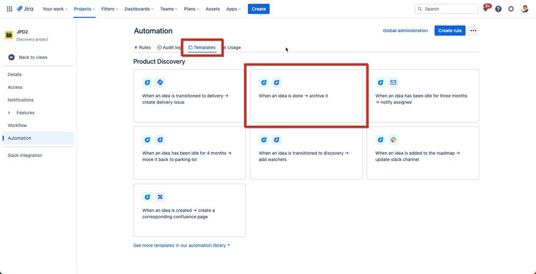Click in the Search input field
Viewport: 536px width, 274px height.
click(x=446, y=9)
